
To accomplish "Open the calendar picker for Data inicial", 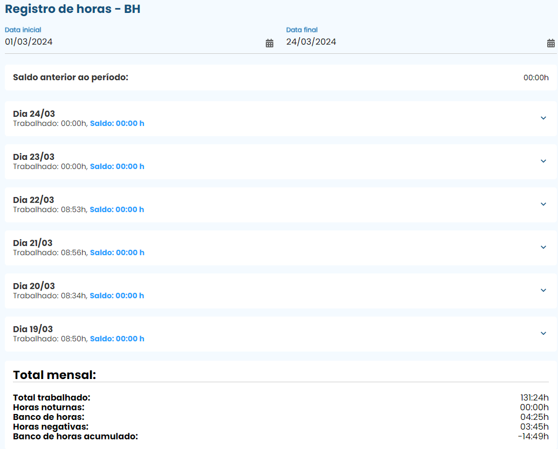I will pyautogui.click(x=270, y=43).
